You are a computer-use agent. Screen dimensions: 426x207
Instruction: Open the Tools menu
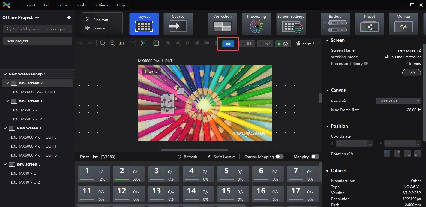tap(81, 5)
